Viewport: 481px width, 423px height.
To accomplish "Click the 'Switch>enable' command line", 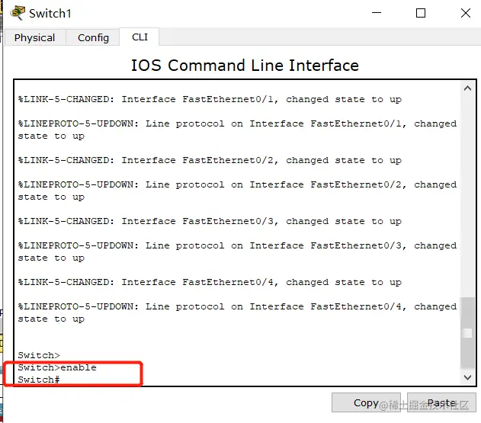I will [57, 367].
